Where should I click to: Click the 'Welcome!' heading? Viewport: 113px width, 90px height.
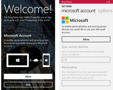(x=28, y=9)
